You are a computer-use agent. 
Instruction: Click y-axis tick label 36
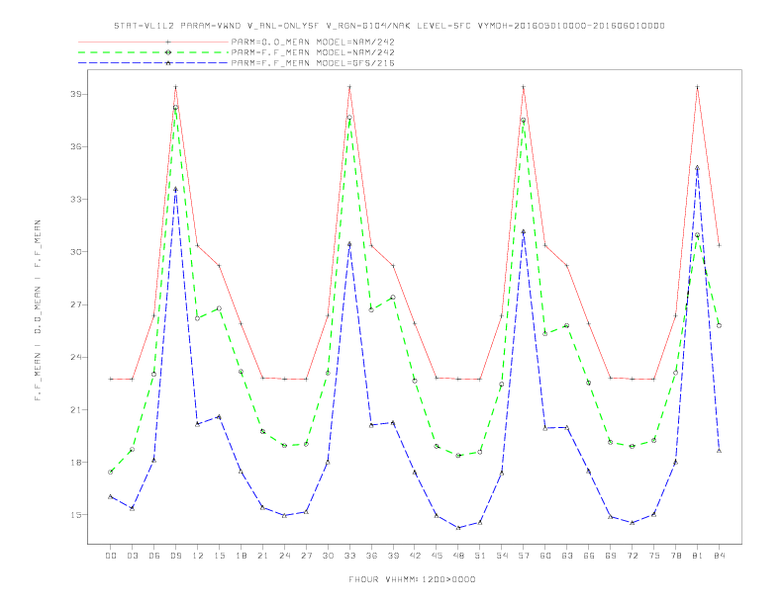(x=76, y=146)
